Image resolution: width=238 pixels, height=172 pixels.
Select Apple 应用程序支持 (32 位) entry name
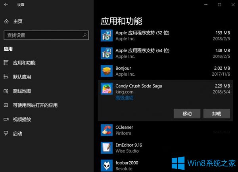point(142,33)
